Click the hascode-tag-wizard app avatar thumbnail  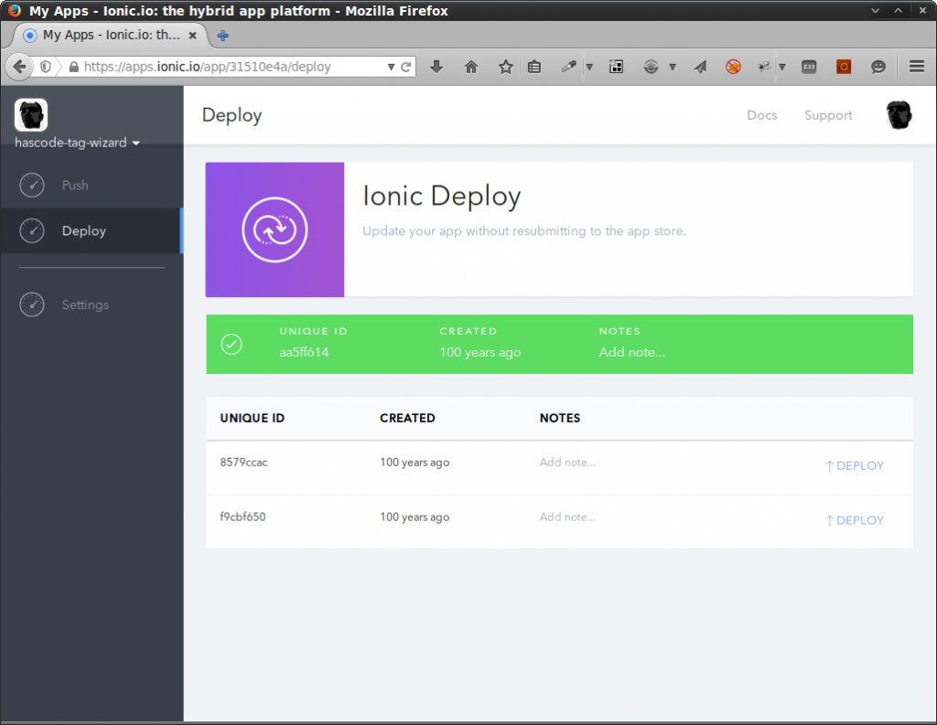click(31, 114)
